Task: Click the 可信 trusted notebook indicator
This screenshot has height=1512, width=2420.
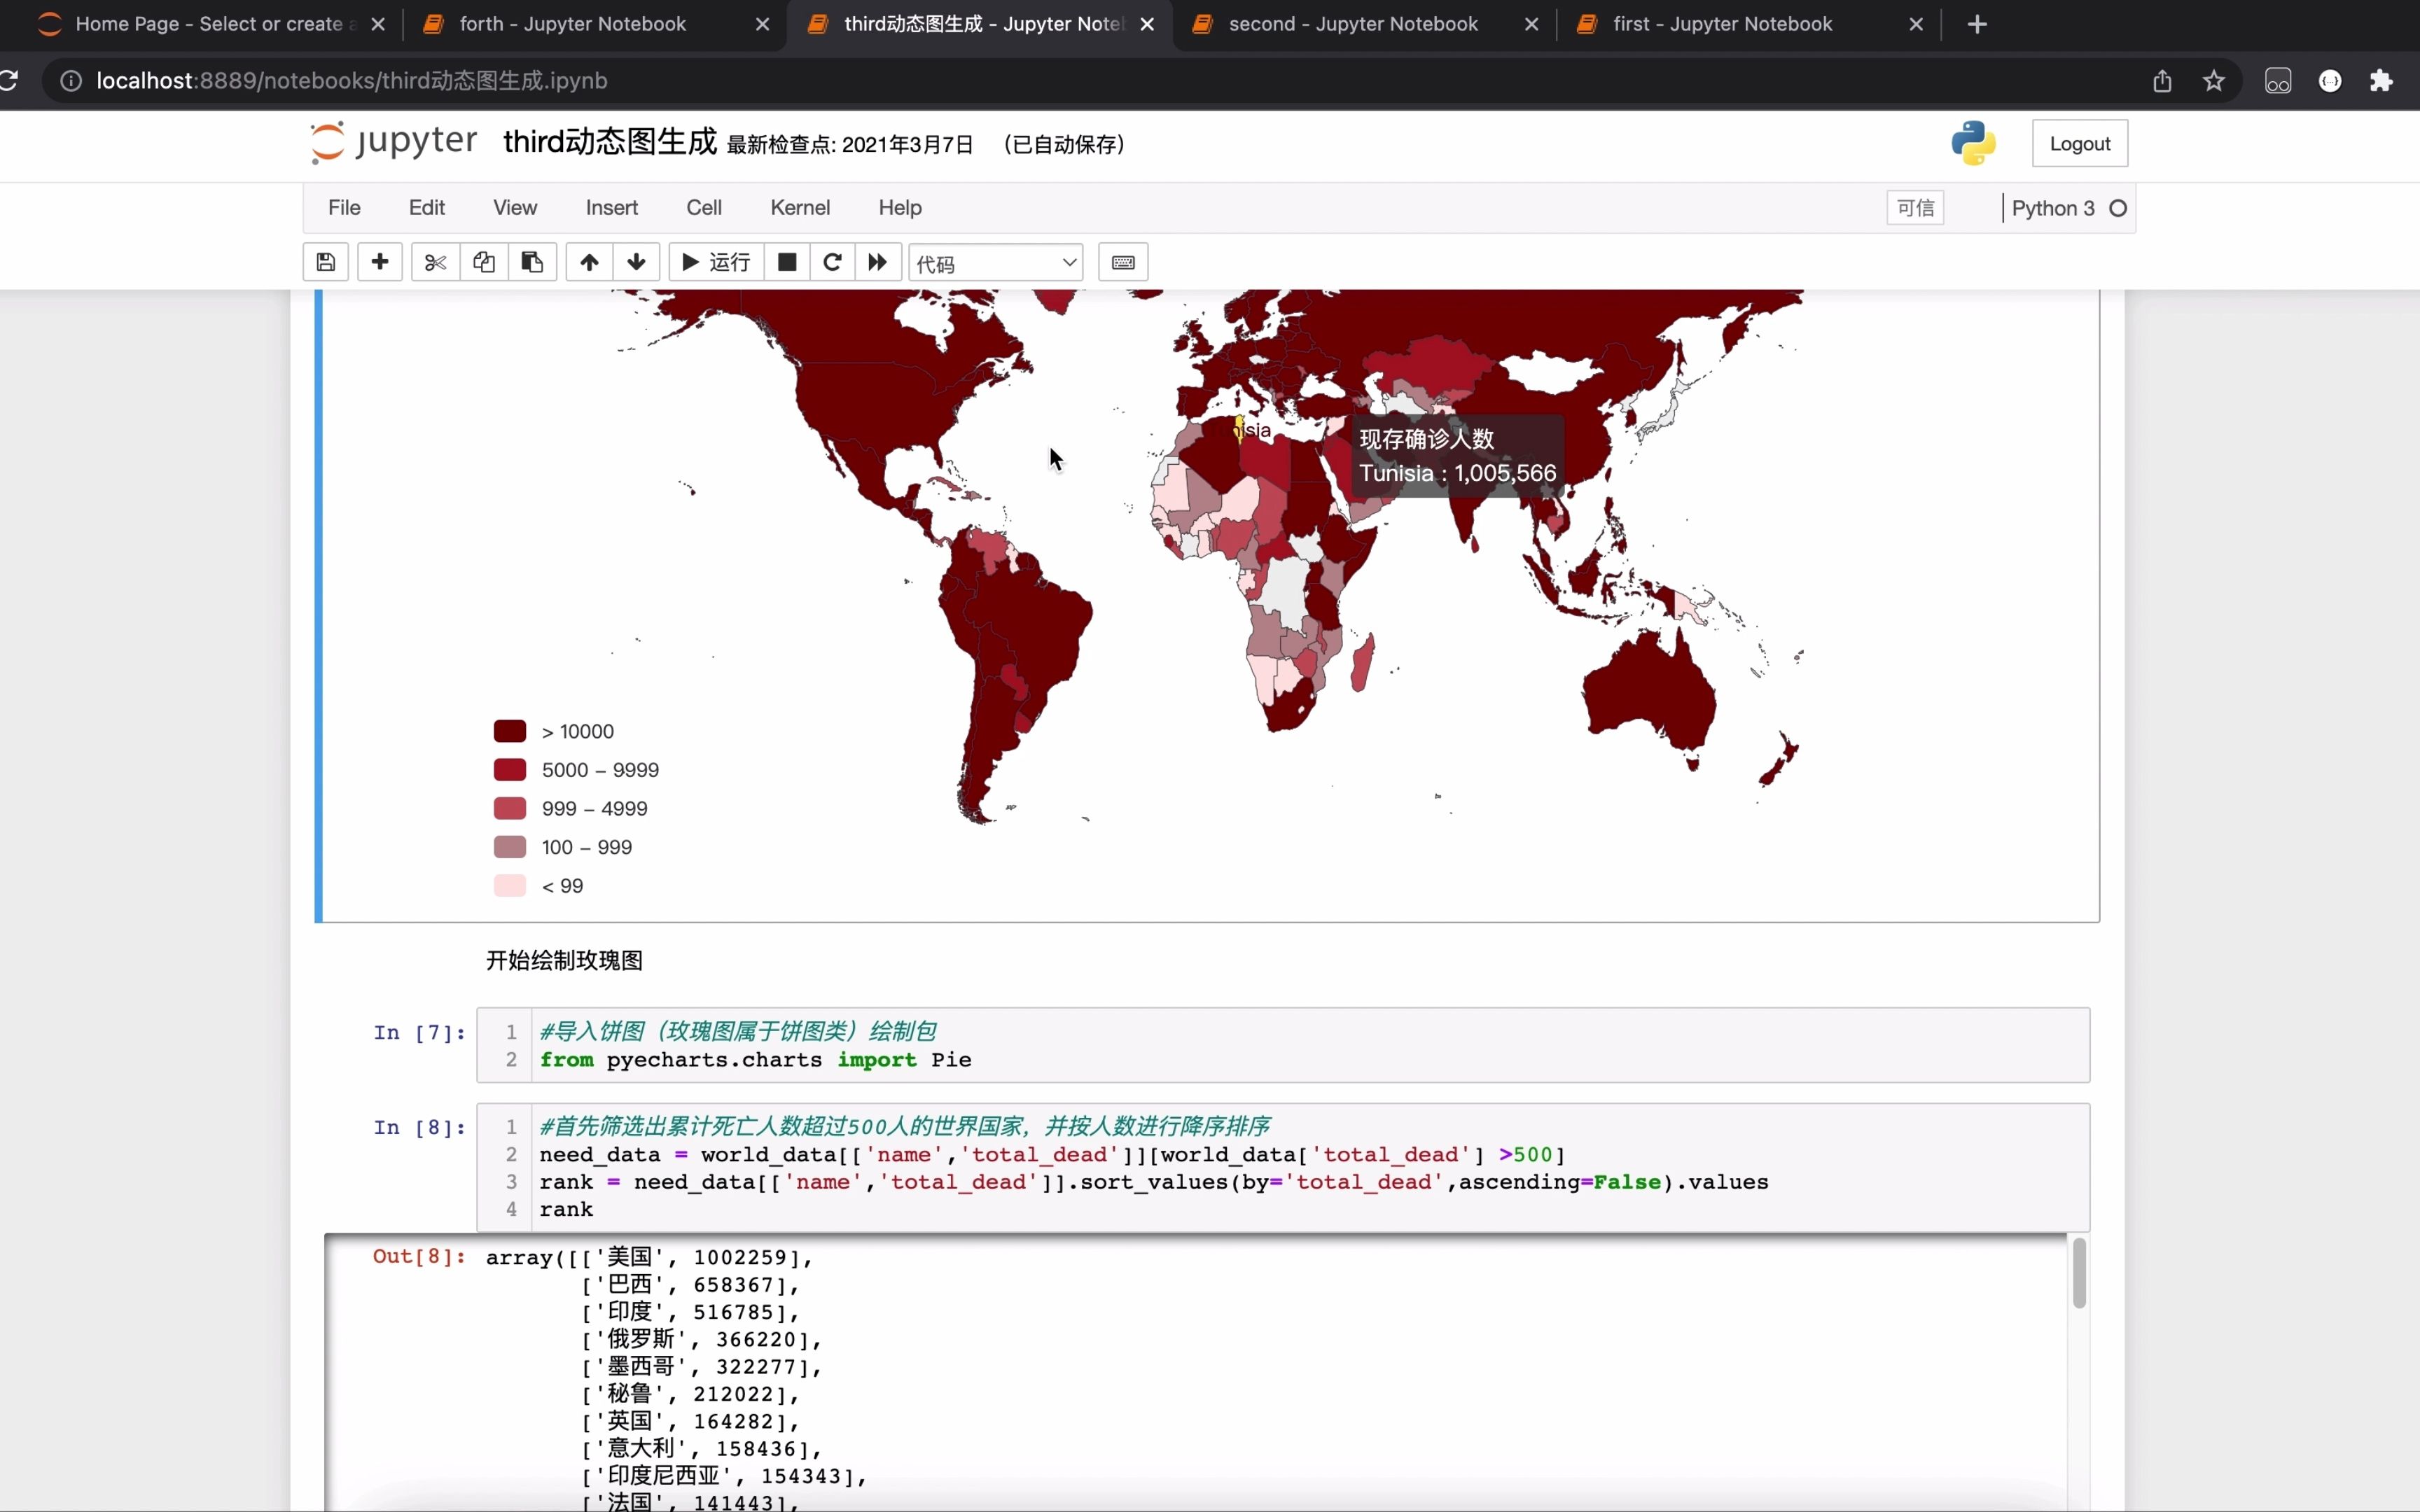Action: click(1915, 208)
